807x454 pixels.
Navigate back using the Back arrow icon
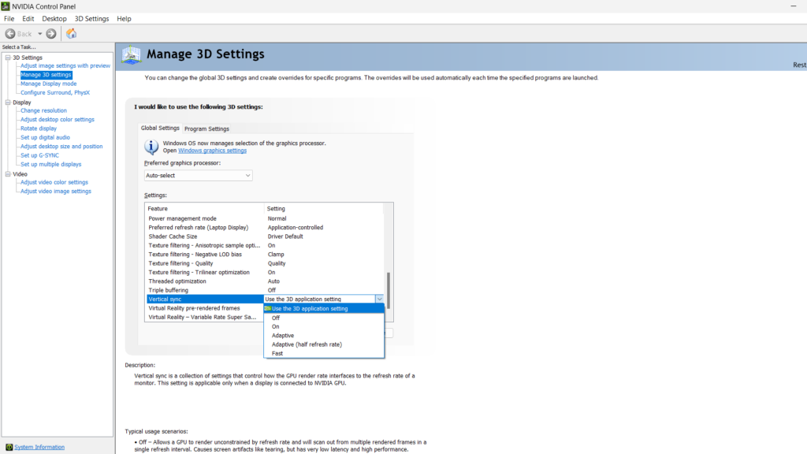pyautogui.click(x=10, y=33)
